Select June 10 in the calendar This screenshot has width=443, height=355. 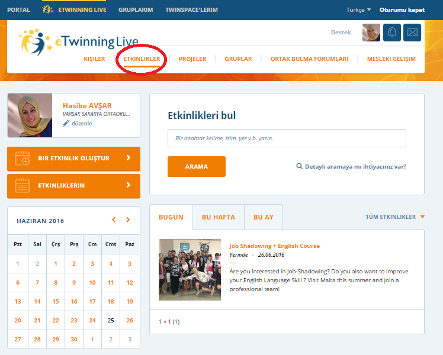(x=92, y=282)
